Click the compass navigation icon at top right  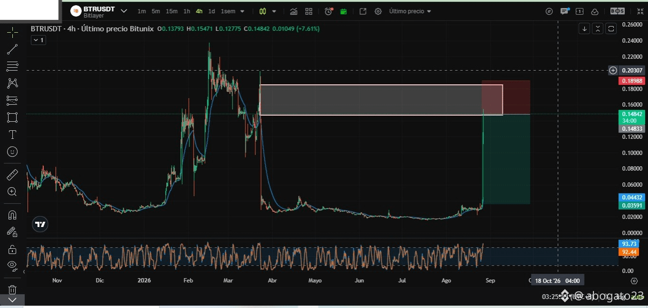click(549, 11)
